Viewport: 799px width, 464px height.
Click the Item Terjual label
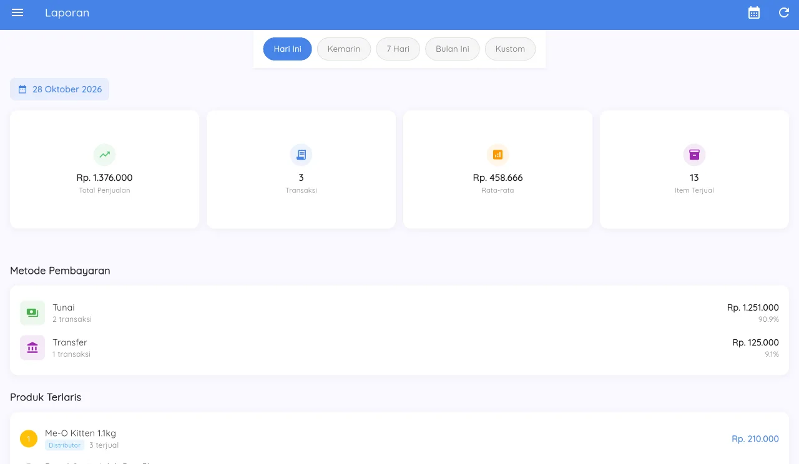click(x=694, y=190)
